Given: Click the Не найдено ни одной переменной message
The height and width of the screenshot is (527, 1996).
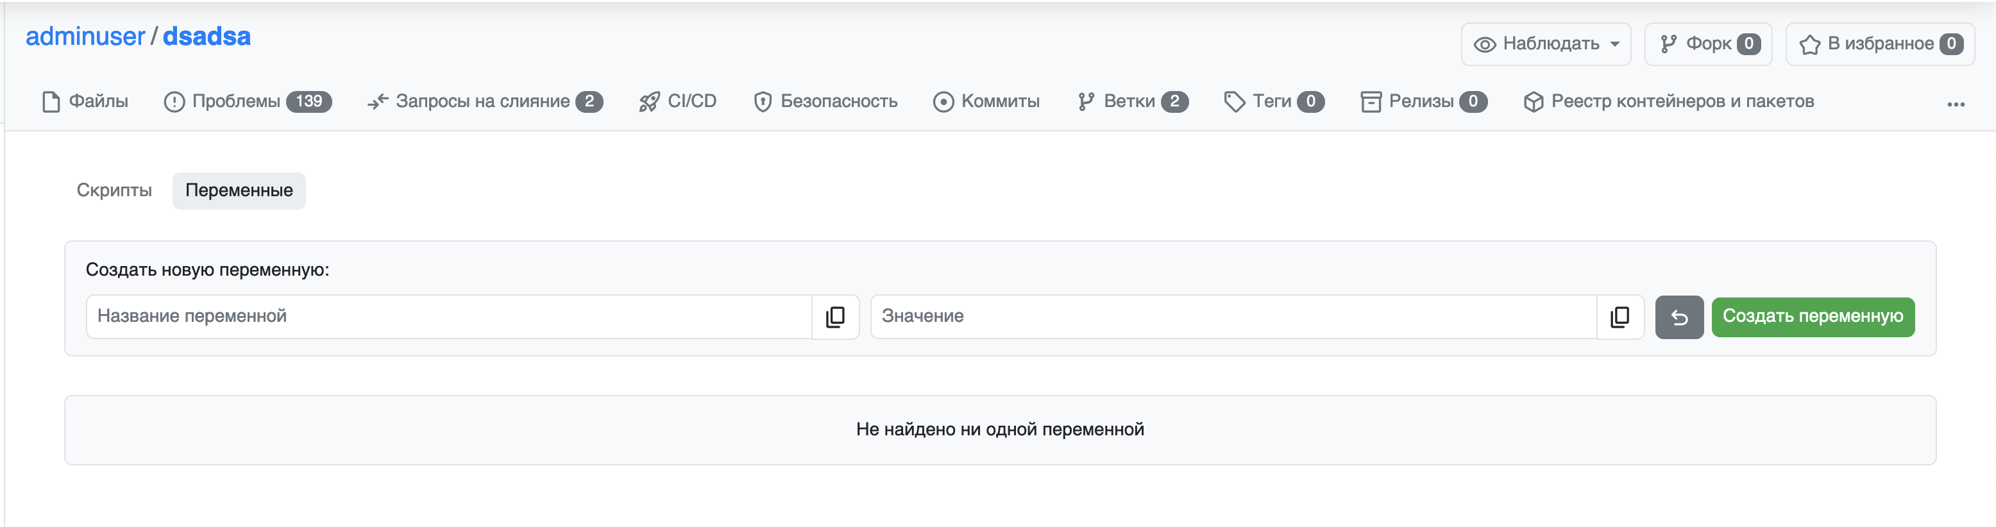Looking at the screenshot, I should [x=999, y=430].
